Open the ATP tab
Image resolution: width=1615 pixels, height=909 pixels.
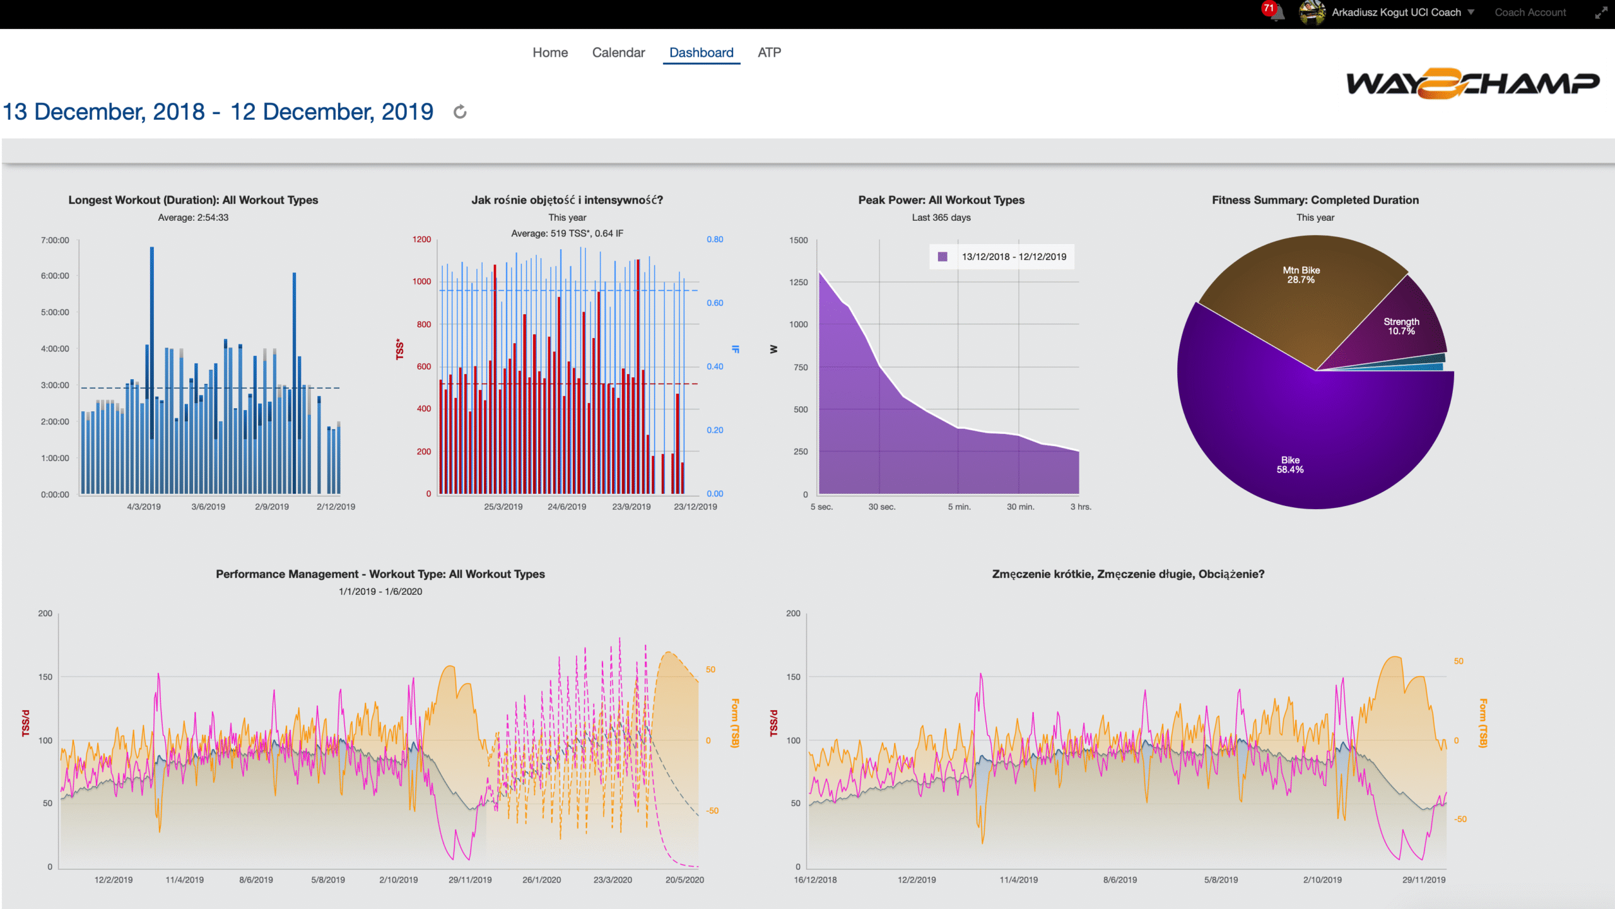pyautogui.click(x=769, y=52)
